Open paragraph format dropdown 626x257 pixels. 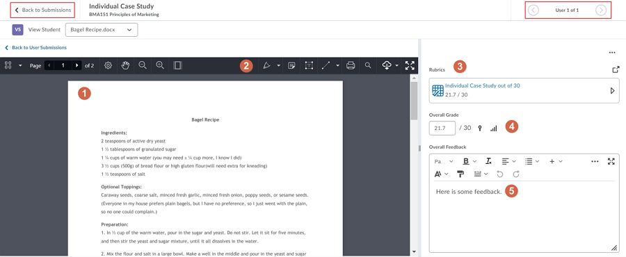[444, 161]
